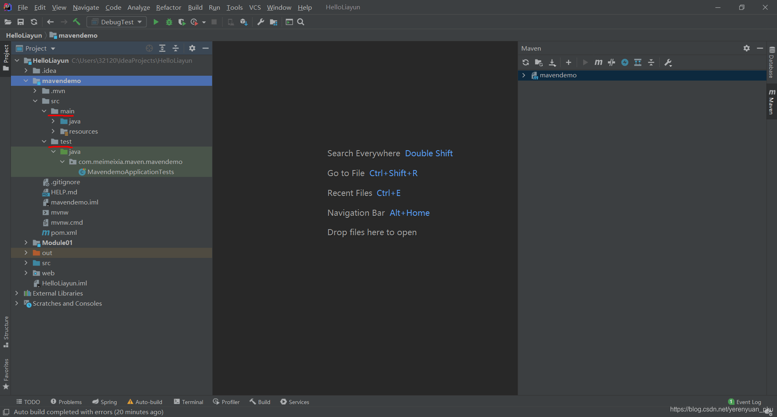Click the Search Everywhere magnifier icon

(x=301, y=22)
